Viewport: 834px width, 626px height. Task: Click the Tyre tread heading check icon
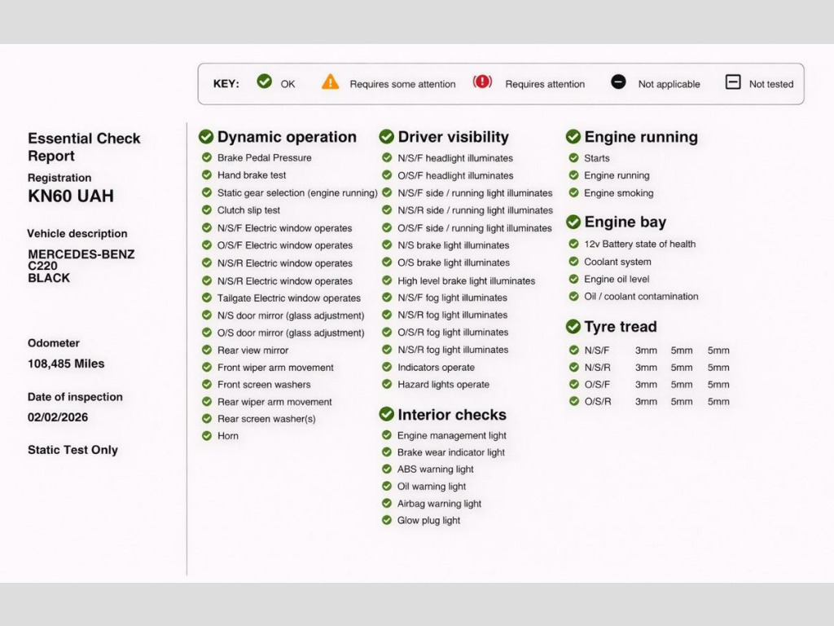(x=573, y=327)
